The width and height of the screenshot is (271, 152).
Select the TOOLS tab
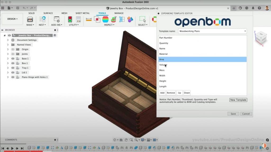tap(102, 13)
